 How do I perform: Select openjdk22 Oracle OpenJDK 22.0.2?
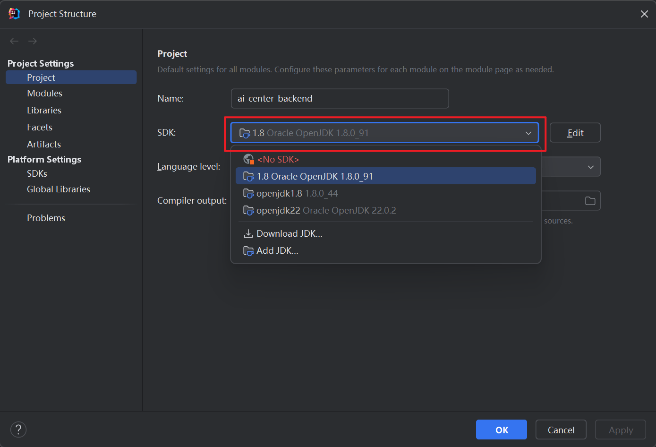[x=326, y=210]
